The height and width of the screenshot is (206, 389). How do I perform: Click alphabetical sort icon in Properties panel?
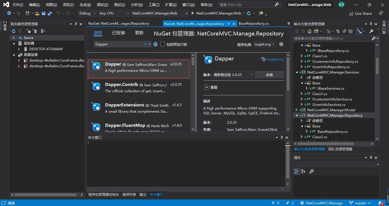point(303,171)
